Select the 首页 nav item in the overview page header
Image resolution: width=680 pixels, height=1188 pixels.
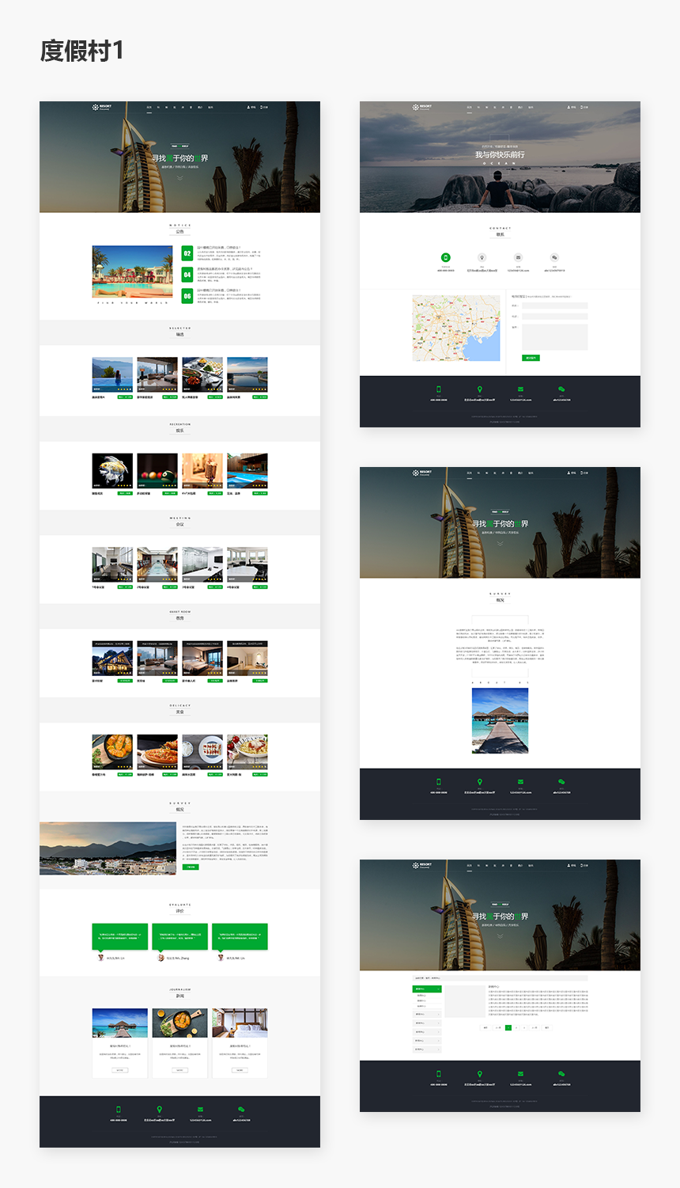coord(469,473)
